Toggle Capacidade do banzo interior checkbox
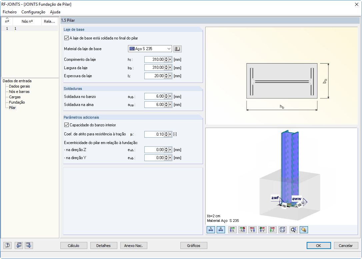The width and height of the screenshot is (362, 259). click(66, 125)
